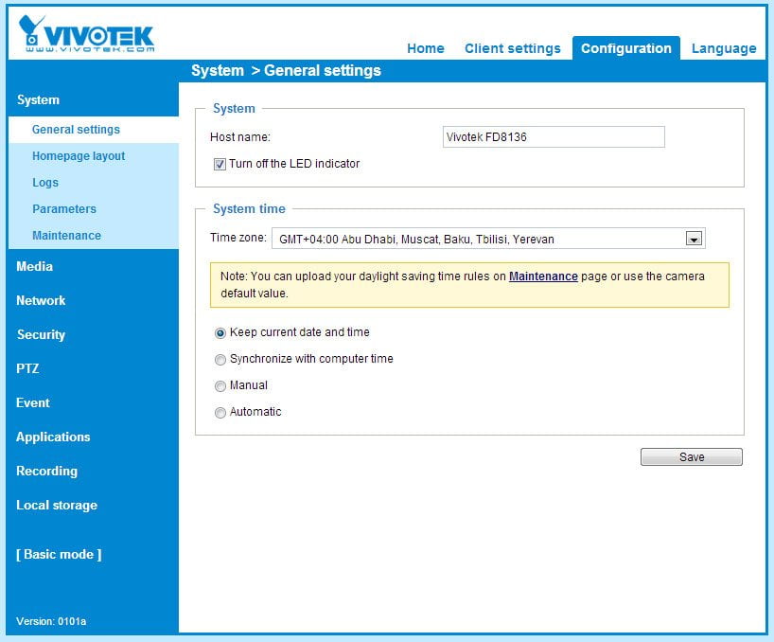Viewport: 774px width, 642px height.
Task: Click the System > General settings heading
Action: (x=286, y=71)
